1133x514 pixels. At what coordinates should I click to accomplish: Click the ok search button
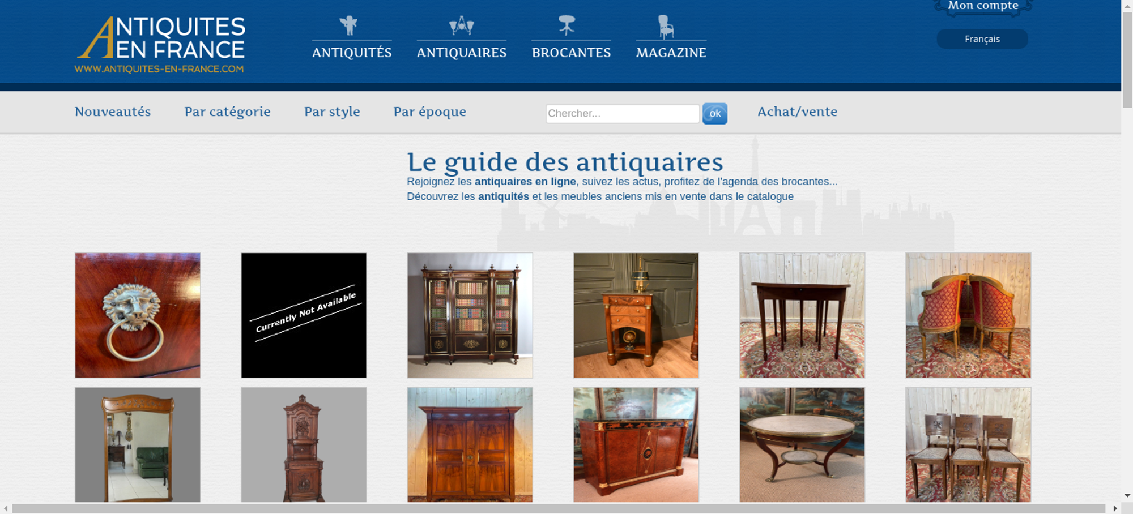coord(715,114)
